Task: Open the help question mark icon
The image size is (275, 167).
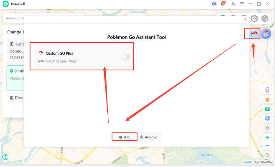Action: tap(5, 157)
